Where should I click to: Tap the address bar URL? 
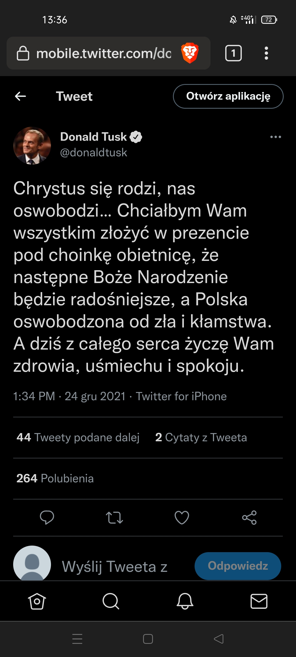(104, 53)
